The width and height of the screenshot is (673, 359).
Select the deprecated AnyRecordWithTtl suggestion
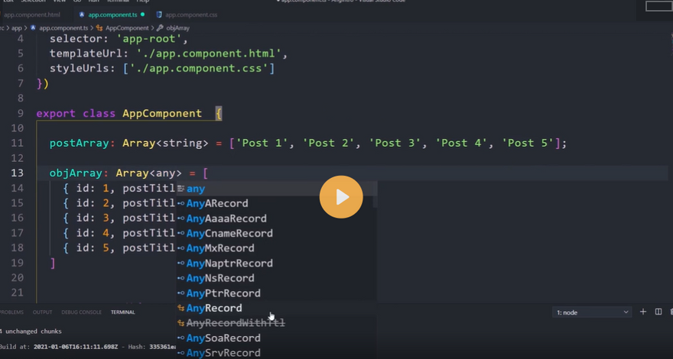277,323
